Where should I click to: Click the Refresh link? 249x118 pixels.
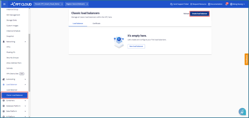[186, 13]
